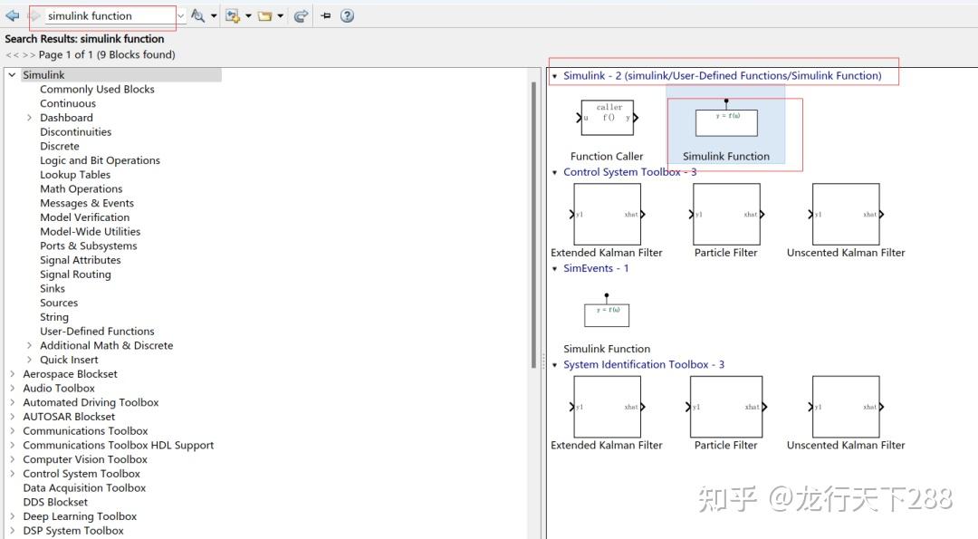This screenshot has height=539, width=978.
Task: Click the search magnifier icon
Action: (197, 15)
